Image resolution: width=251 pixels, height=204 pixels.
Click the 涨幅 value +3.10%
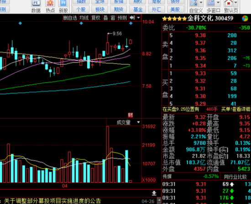197,130
